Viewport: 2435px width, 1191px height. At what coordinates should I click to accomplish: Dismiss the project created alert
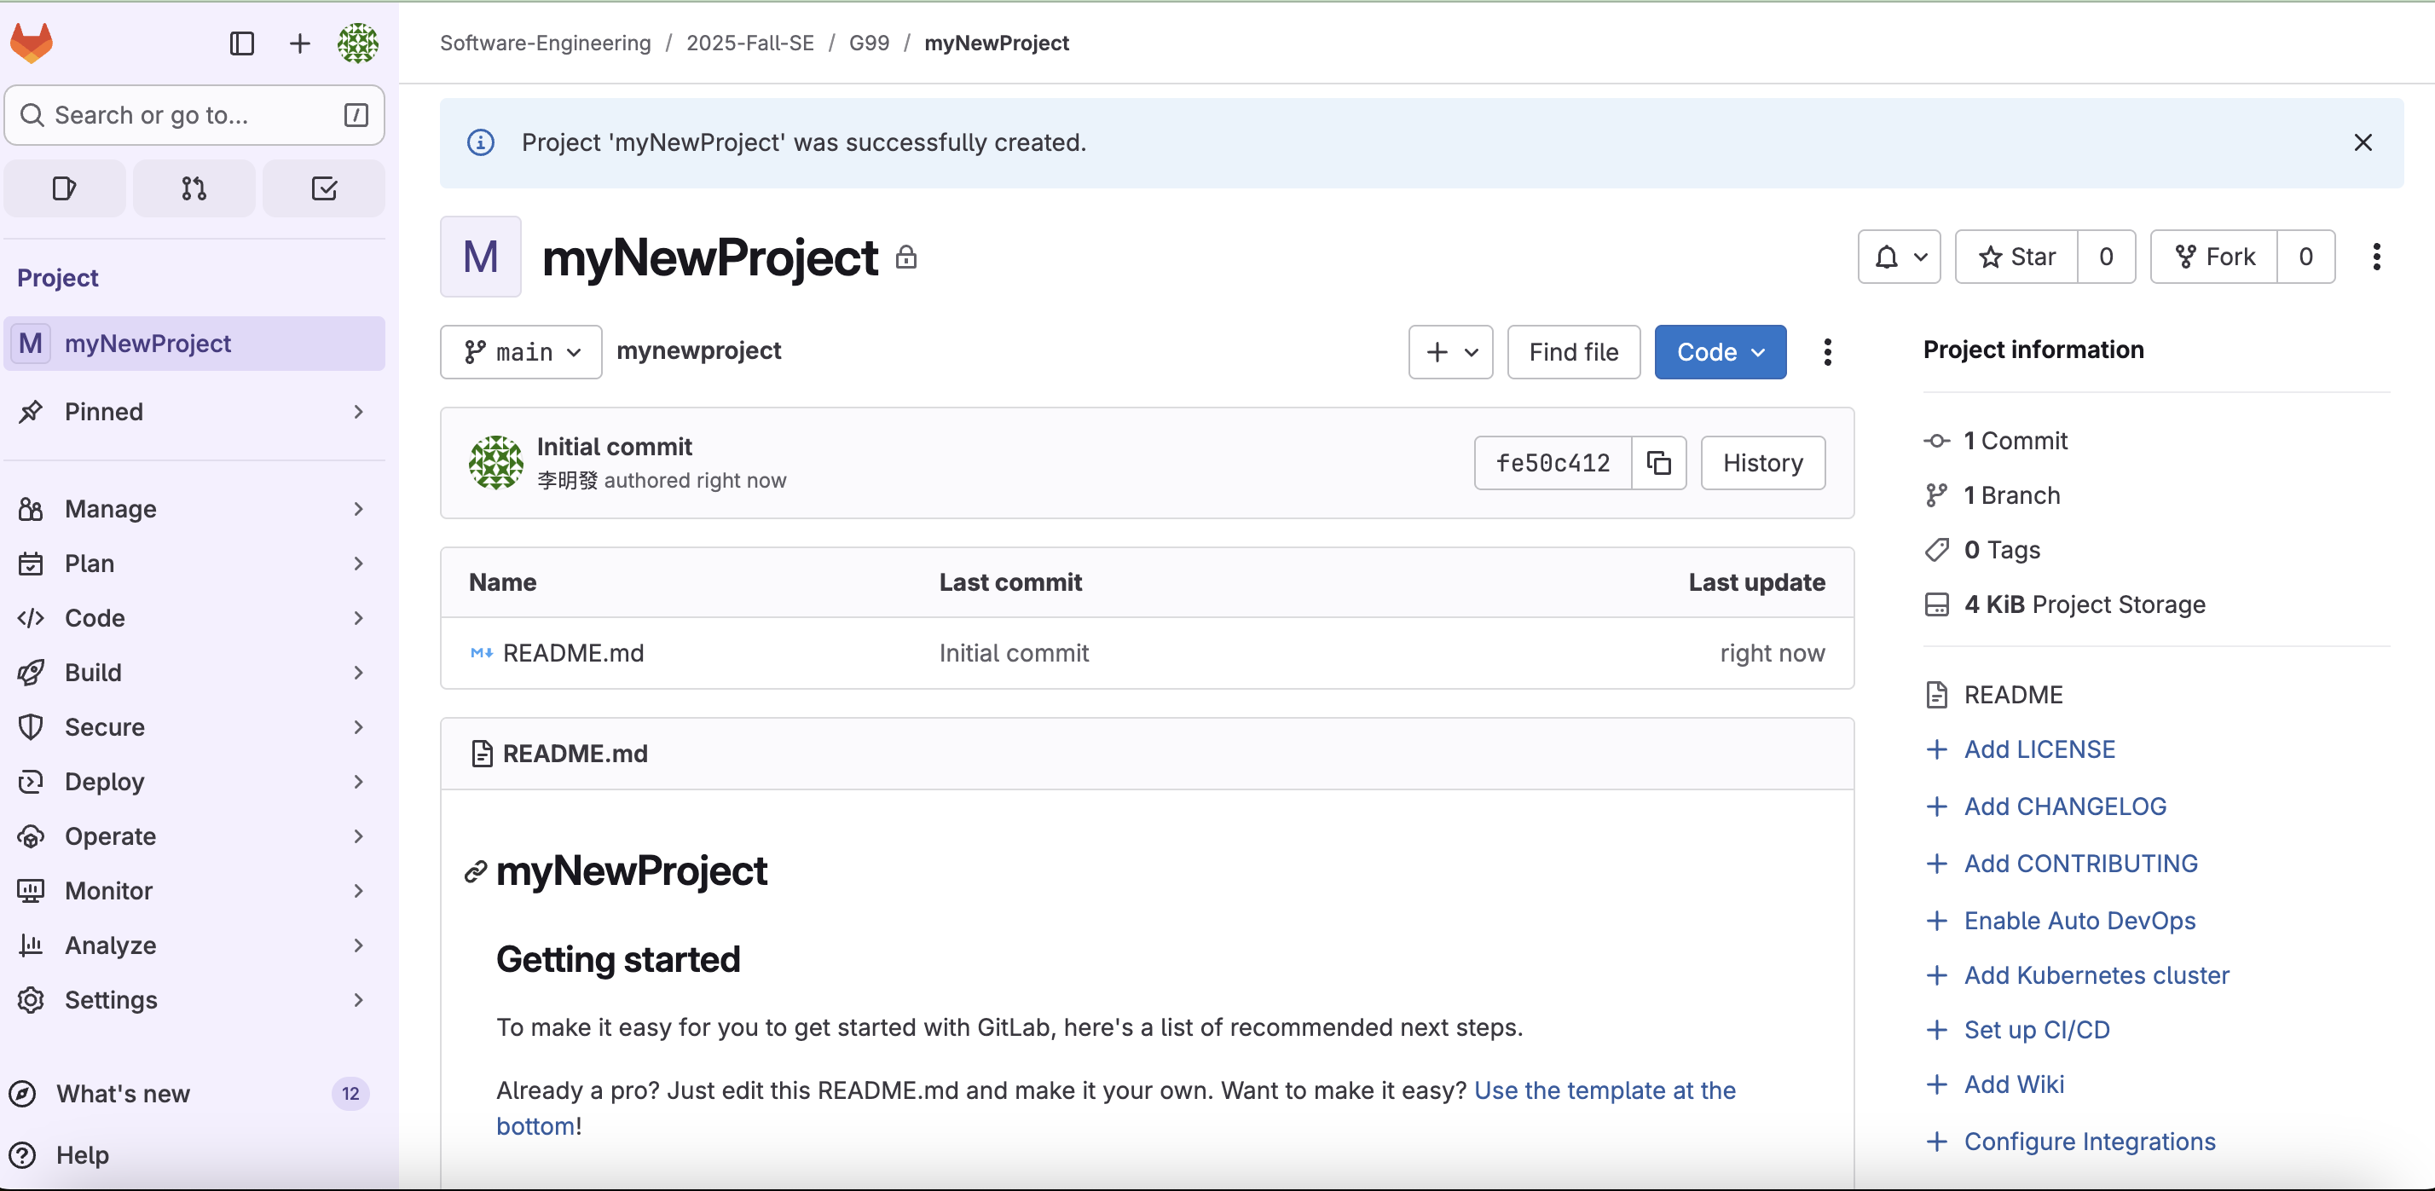[x=2363, y=142]
